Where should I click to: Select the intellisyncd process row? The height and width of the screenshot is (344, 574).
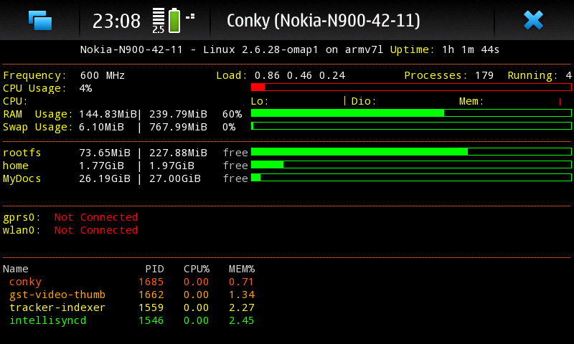tap(131, 320)
